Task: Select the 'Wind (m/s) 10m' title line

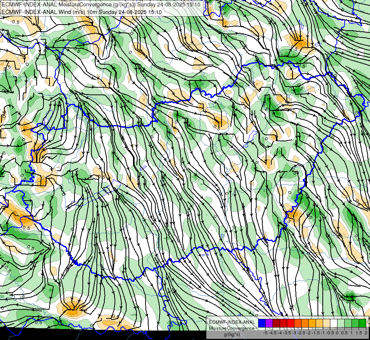Action: click(82, 12)
